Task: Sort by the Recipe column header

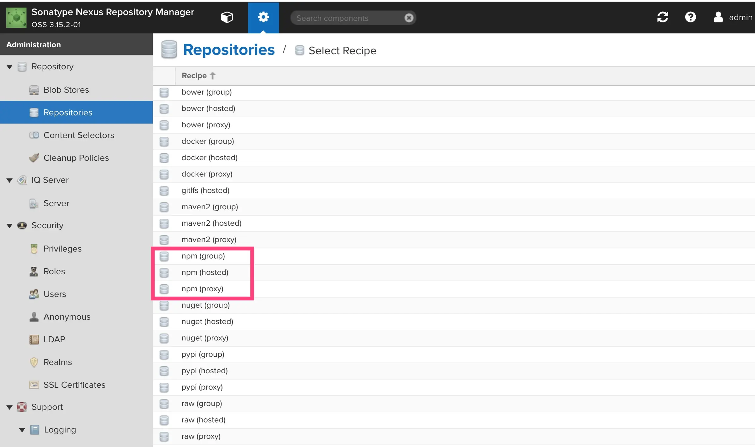Action: click(194, 76)
